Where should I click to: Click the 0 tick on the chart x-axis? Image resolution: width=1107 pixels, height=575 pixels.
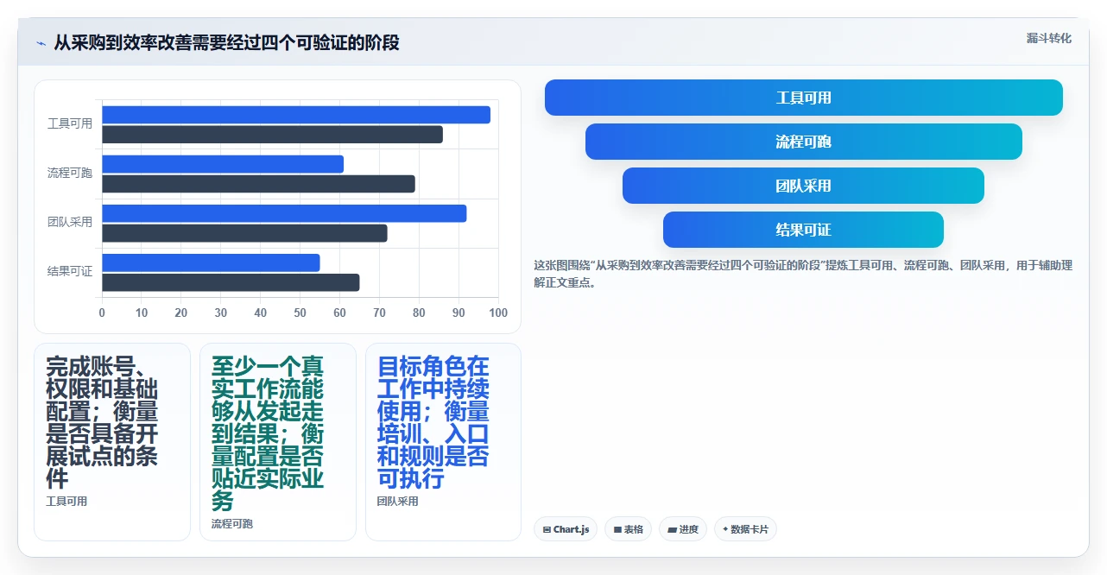(102, 313)
